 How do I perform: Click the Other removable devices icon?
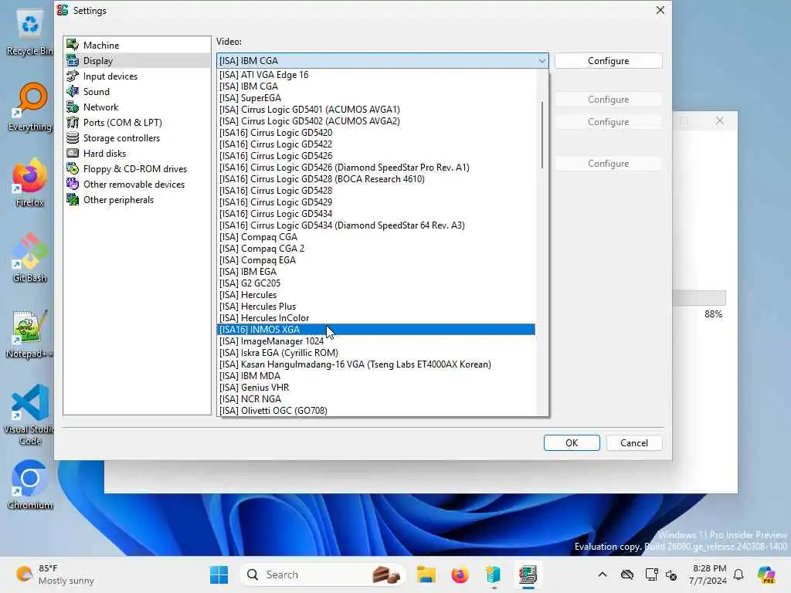[x=73, y=184]
